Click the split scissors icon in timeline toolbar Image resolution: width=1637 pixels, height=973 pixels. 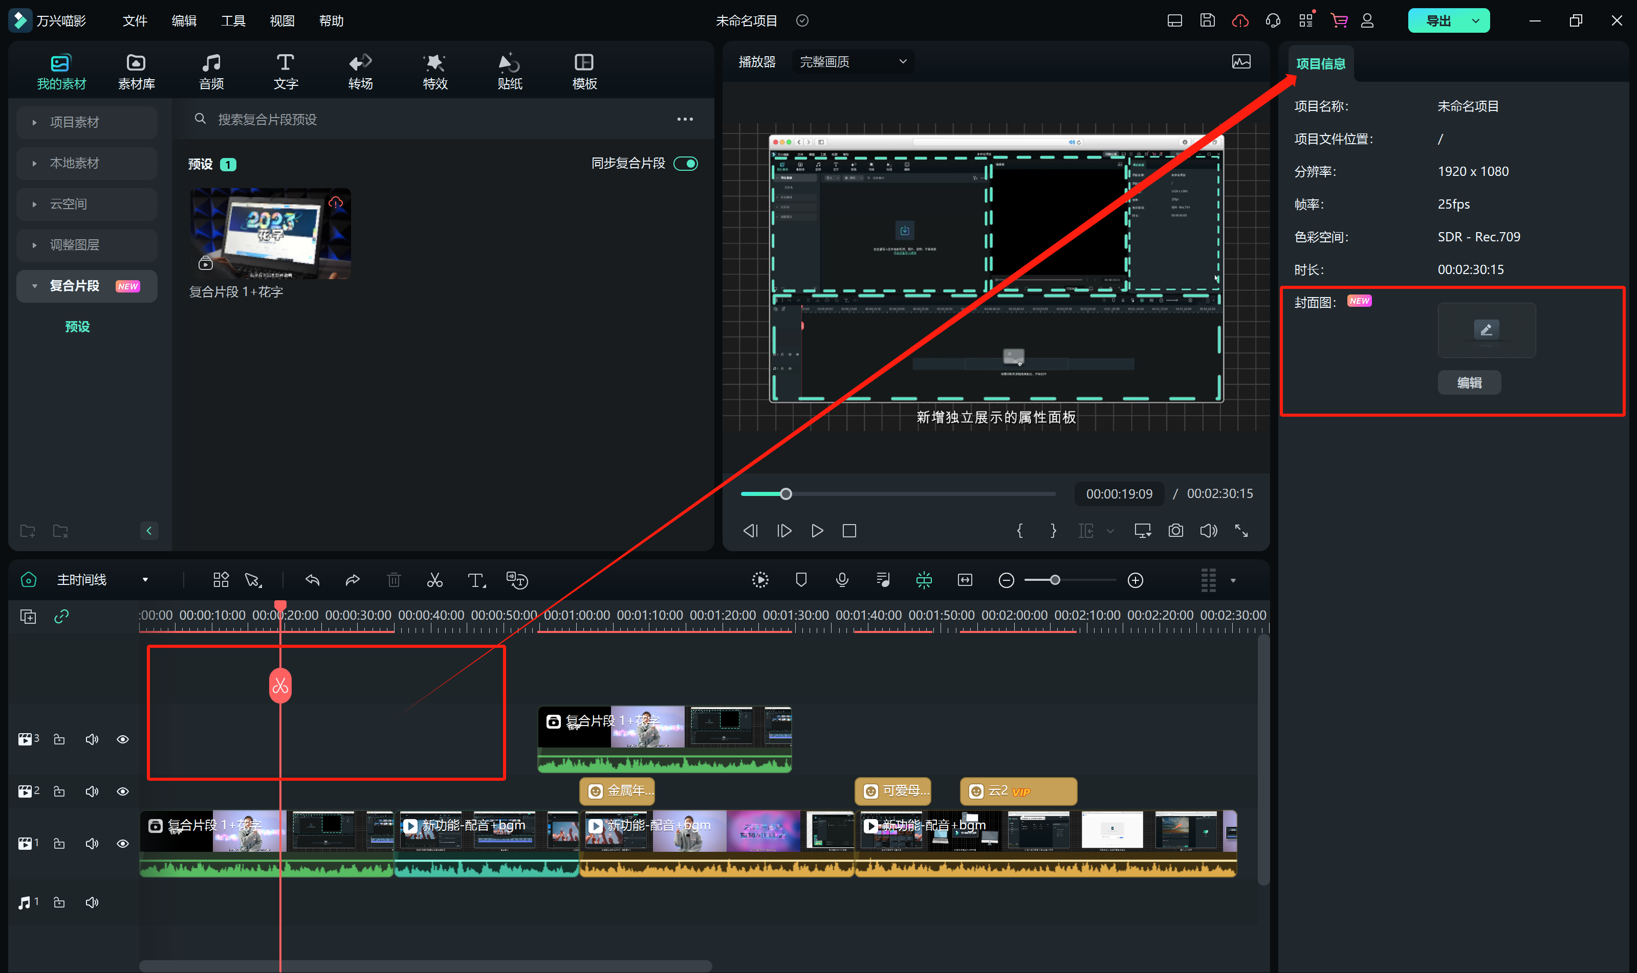(x=434, y=580)
